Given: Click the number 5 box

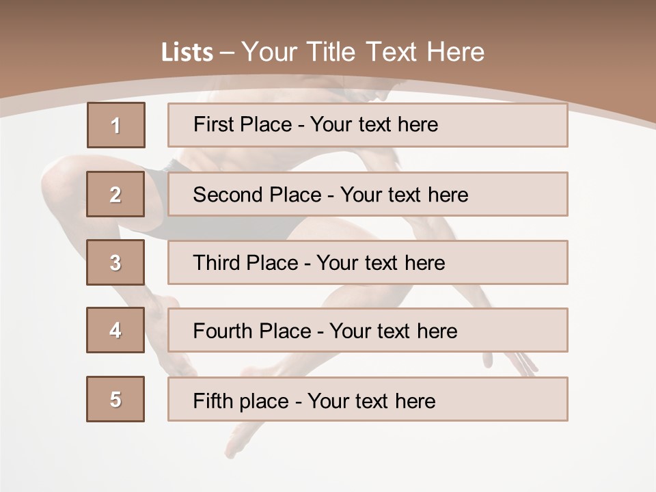Looking at the screenshot, I should [115, 399].
